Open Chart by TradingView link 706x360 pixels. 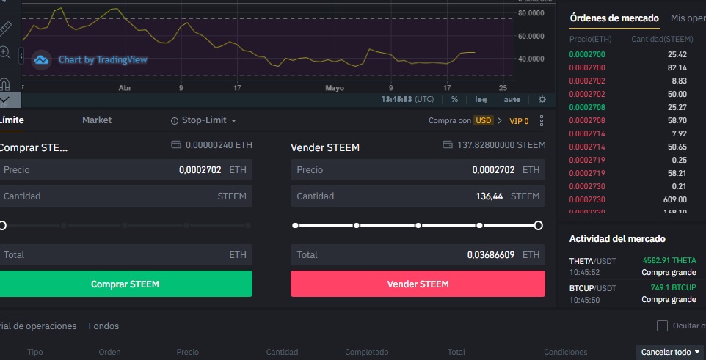coord(103,60)
